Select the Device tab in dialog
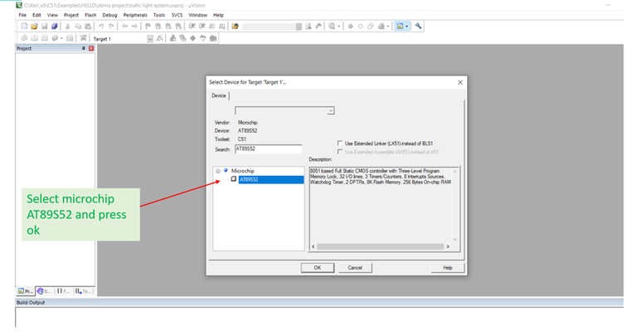Image resolution: width=637 pixels, height=336 pixels. coord(219,95)
